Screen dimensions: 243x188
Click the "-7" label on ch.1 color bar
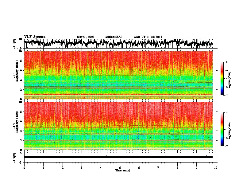coord(226,95)
